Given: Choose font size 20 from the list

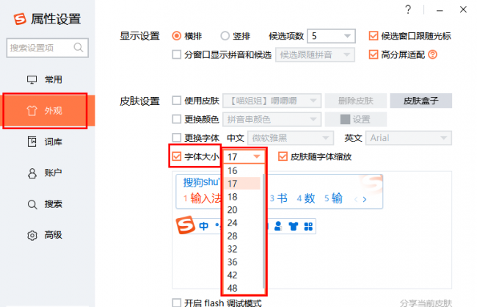Looking at the screenshot, I should 242,210.
